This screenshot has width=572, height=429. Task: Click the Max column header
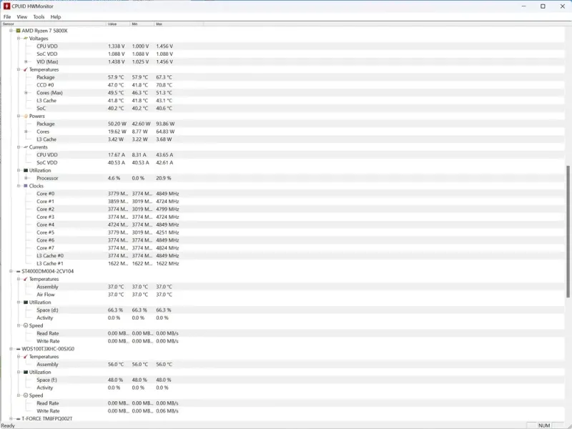tap(179, 24)
